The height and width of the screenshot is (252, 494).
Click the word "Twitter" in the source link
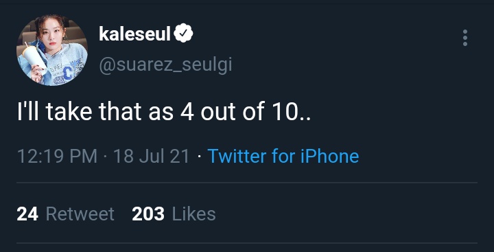[237, 156]
